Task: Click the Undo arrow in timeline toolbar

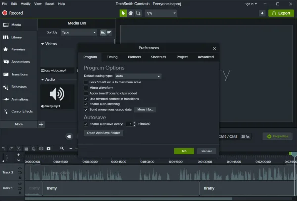Action: click(x=4, y=149)
